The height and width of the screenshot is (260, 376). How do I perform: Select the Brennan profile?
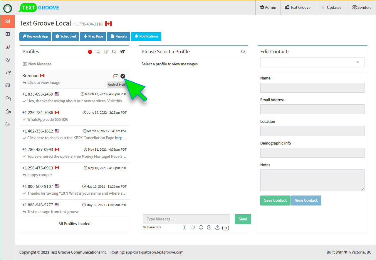(74, 79)
